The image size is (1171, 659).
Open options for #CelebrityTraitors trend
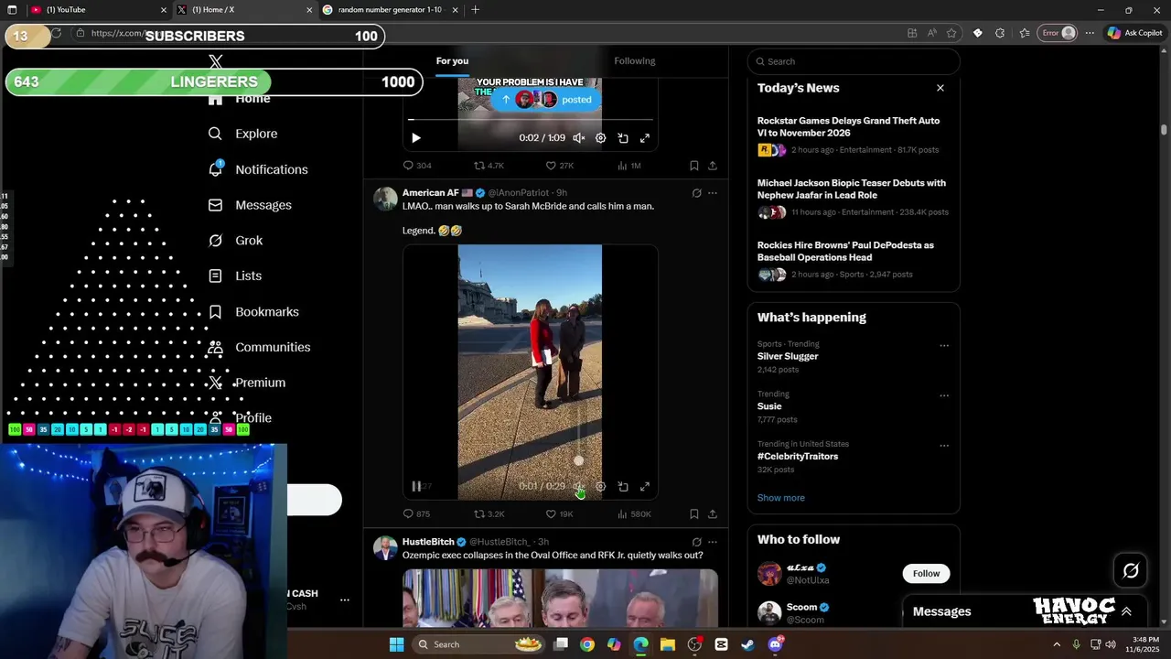(x=944, y=446)
